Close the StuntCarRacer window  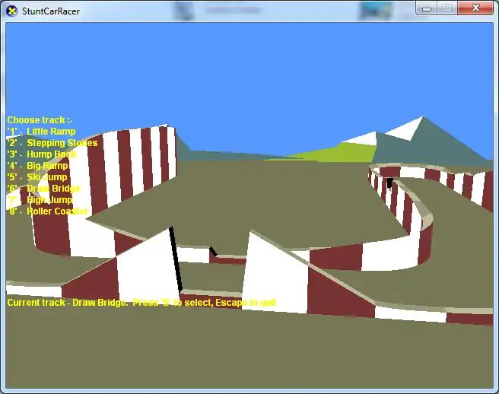click(x=475, y=8)
